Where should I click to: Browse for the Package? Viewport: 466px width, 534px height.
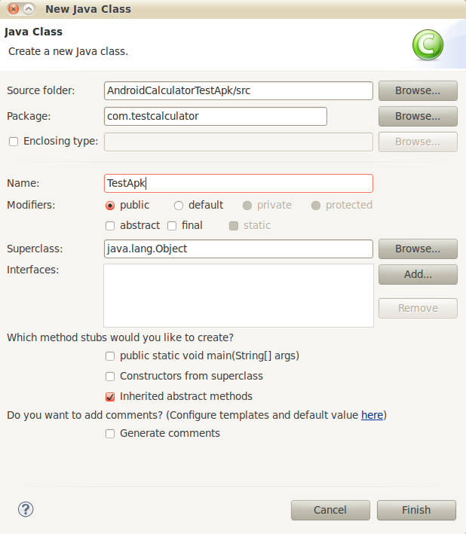click(418, 116)
